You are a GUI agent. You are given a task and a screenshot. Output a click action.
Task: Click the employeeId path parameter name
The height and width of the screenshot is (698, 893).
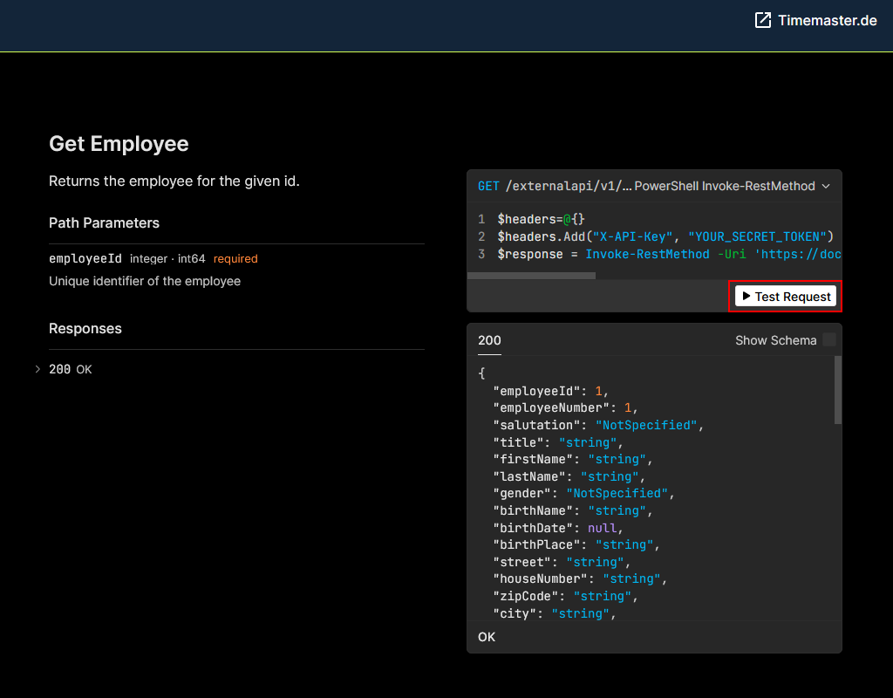coord(85,258)
